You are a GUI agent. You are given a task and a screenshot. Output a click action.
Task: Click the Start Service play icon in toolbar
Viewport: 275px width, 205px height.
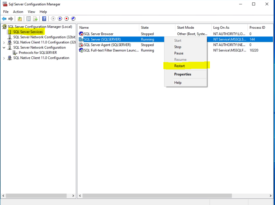tap(53, 18)
